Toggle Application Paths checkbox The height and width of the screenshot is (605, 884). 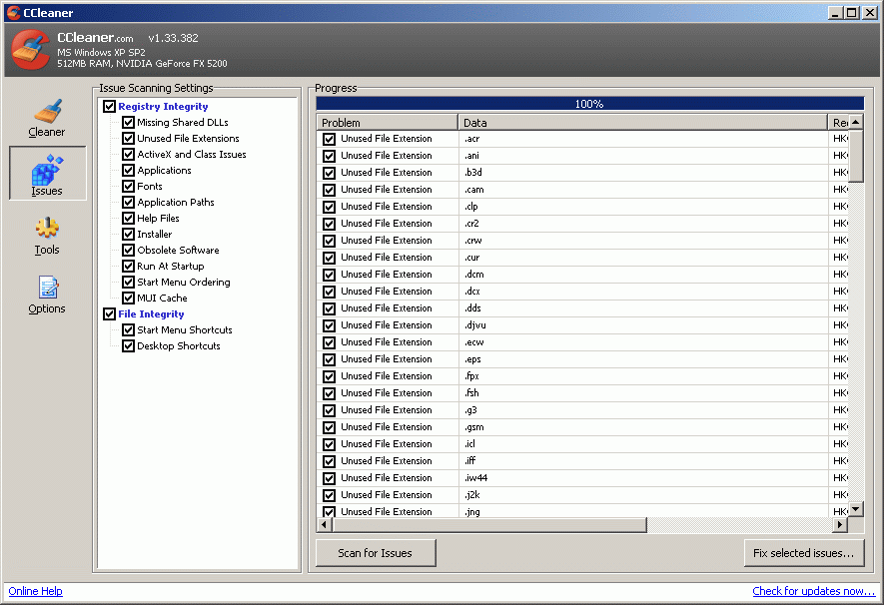[x=129, y=203]
